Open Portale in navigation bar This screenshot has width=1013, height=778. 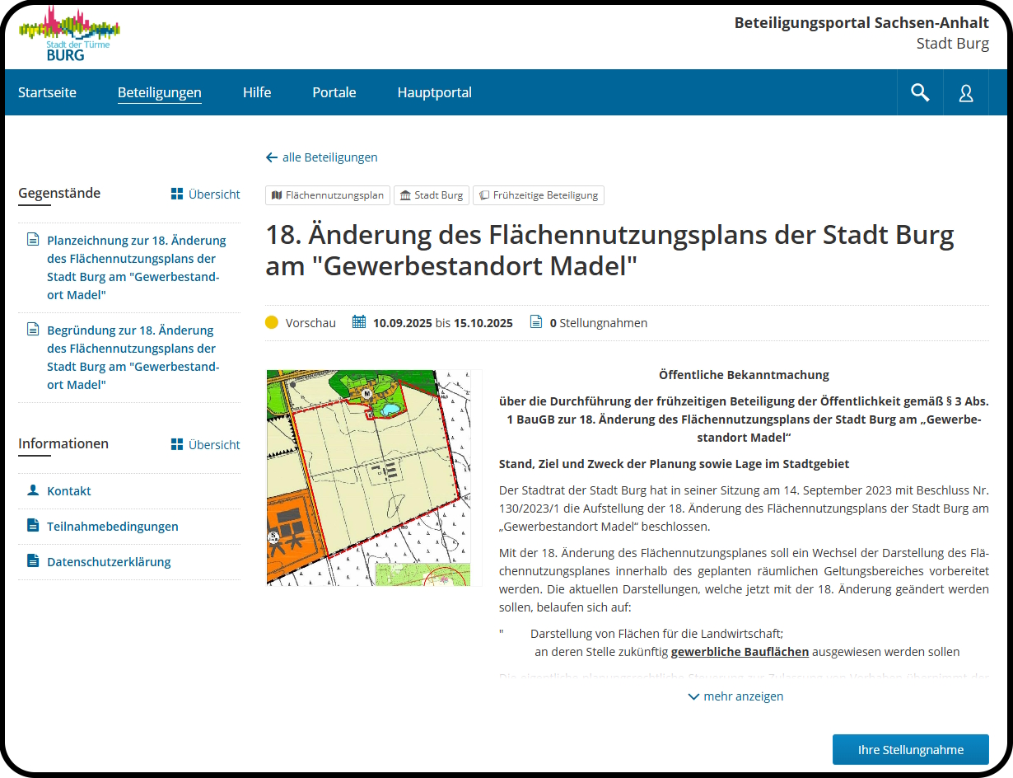(x=334, y=92)
